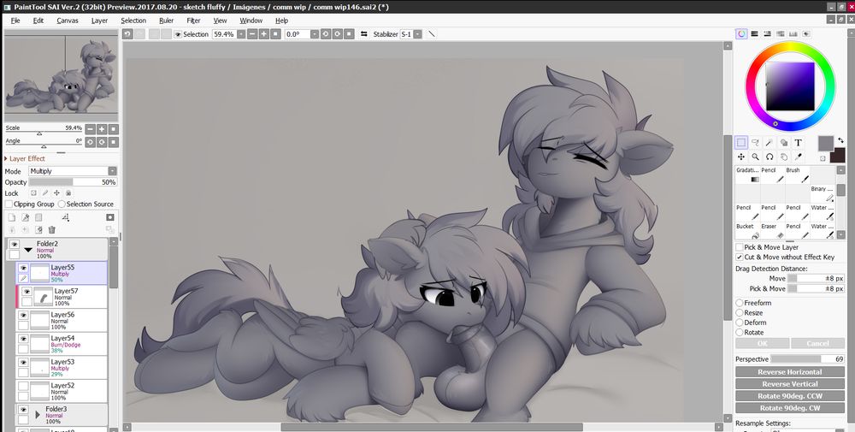Click the Reverse Horizontal button

tap(789, 372)
